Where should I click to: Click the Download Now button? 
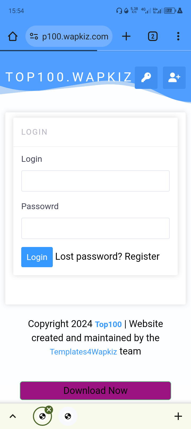coord(95,391)
